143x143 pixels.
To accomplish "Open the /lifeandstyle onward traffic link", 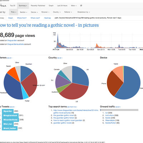I will coord(110,120).
